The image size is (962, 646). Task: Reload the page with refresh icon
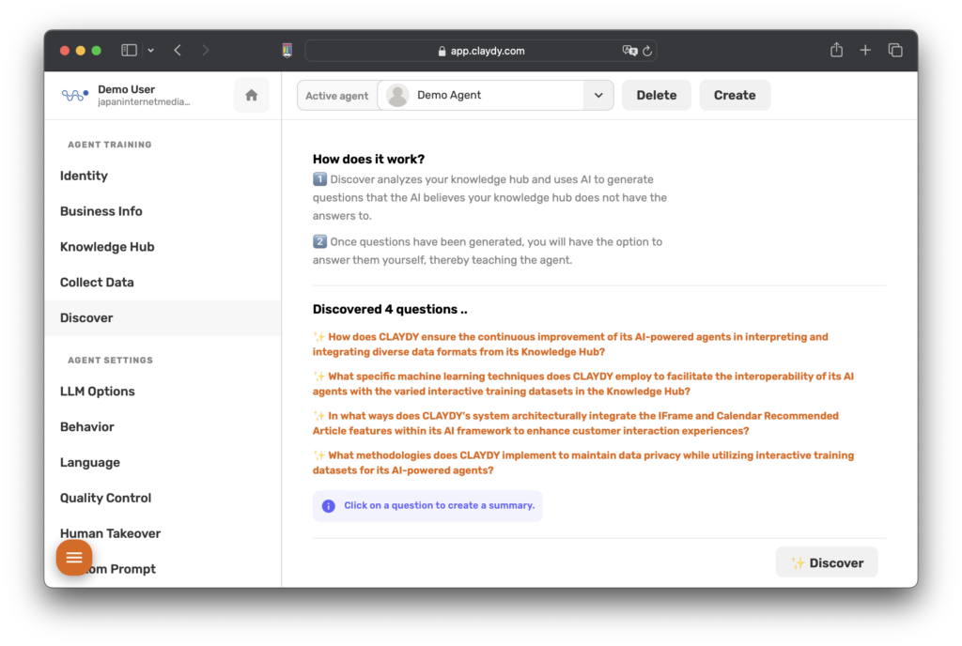pos(647,51)
